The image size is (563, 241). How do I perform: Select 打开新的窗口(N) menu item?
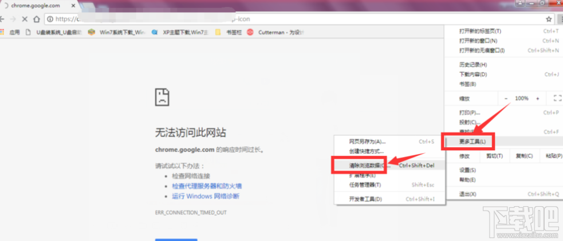[504, 41]
